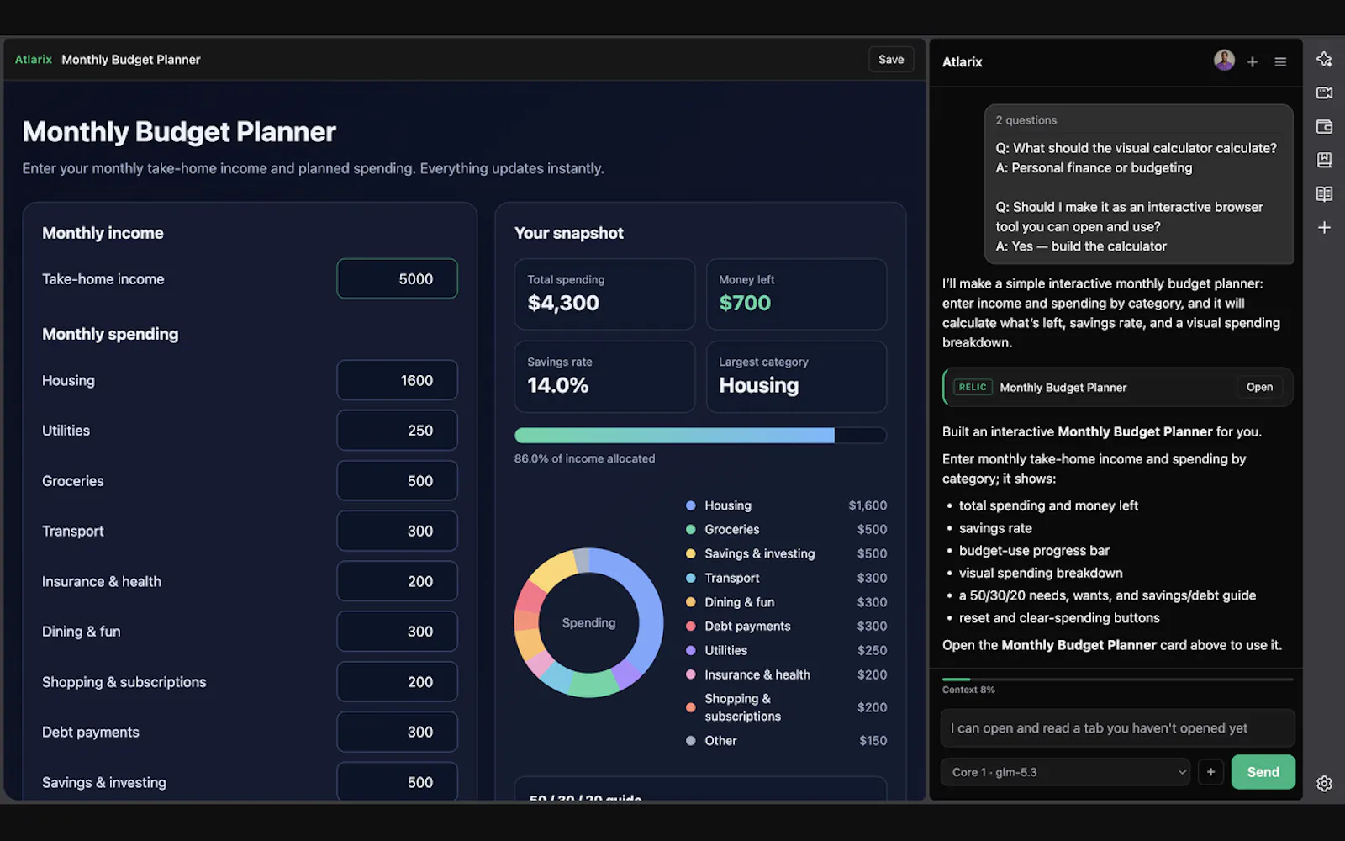Click the '2 questions' label in chat

[1026, 120]
